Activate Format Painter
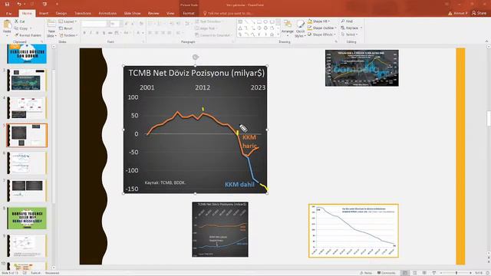The image size is (491, 276). click(x=28, y=35)
